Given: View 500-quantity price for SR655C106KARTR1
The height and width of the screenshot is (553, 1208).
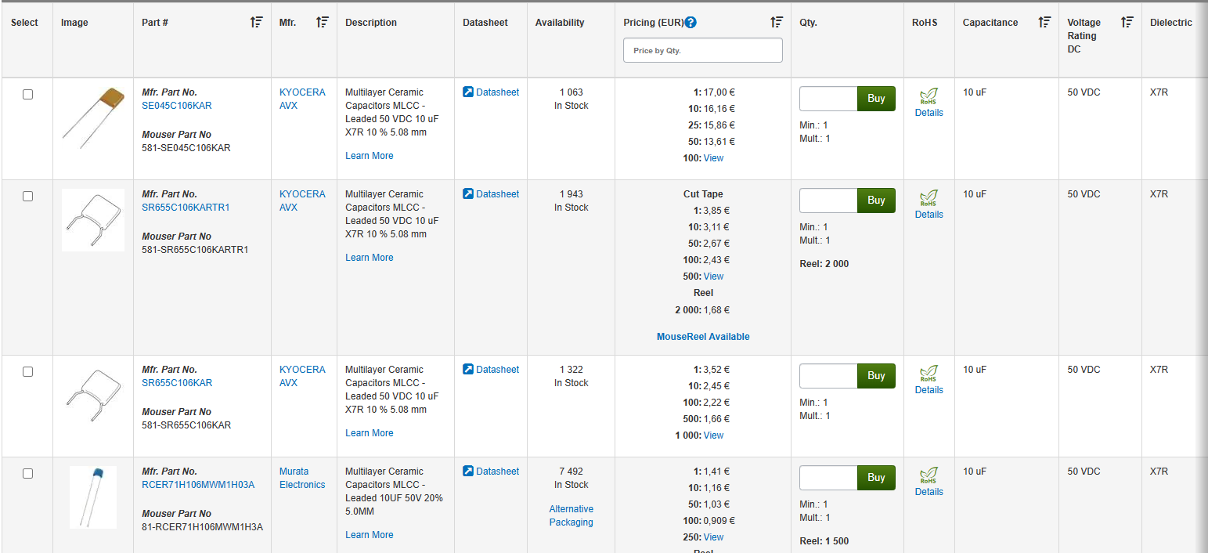Looking at the screenshot, I should click(713, 276).
